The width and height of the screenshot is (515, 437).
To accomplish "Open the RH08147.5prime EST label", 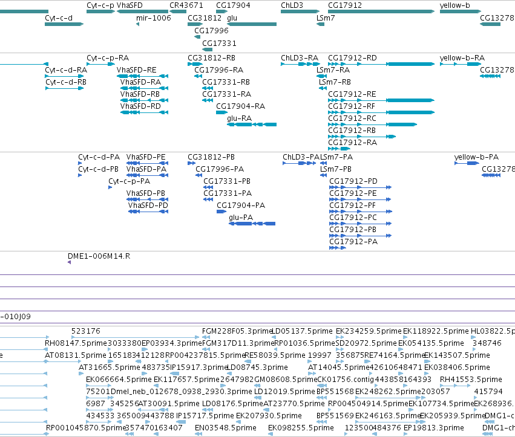I will [x=76, y=343].
